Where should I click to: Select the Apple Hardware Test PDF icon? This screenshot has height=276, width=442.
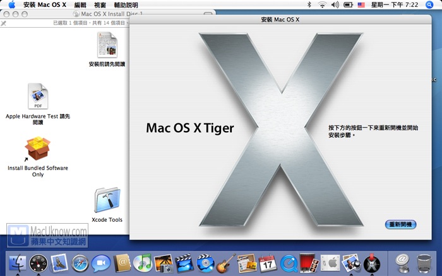coord(38,96)
